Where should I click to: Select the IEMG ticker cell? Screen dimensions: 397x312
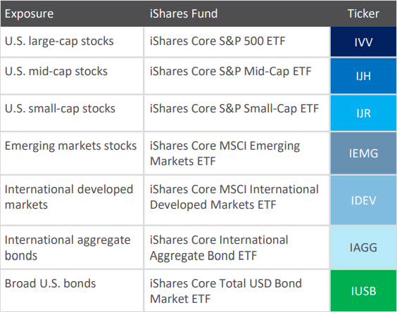[363, 153]
